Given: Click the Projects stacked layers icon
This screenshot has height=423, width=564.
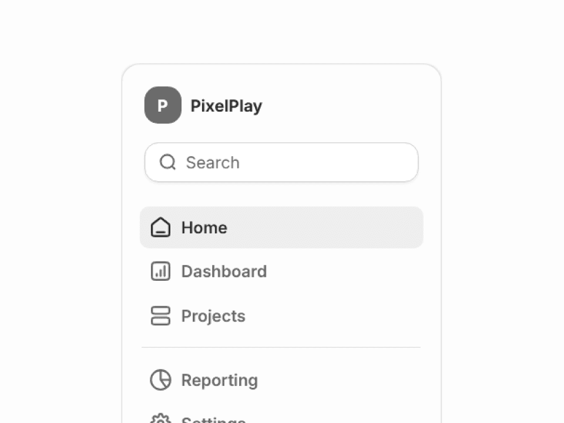Looking at the screenshot, I should [x=160, y=316].
